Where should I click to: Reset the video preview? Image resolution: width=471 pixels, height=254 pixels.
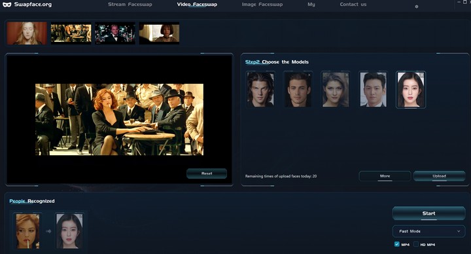pos(207,173)
